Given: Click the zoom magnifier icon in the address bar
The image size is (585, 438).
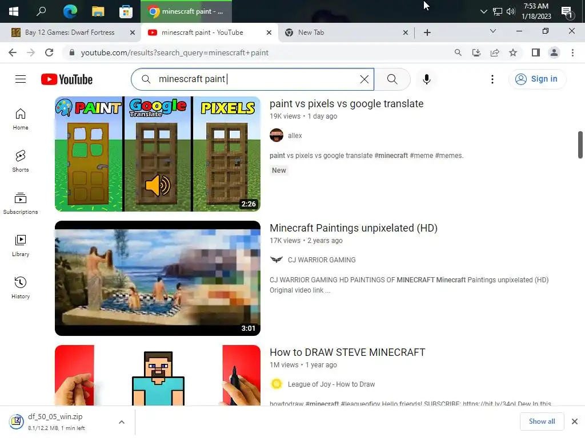Looking at the screenshot, I should point(458,52).
